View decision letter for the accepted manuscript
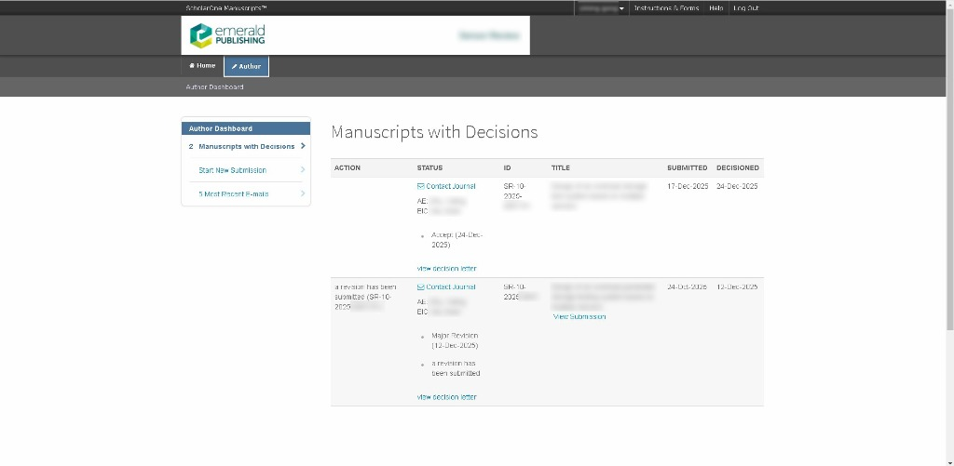 [446, 269]
